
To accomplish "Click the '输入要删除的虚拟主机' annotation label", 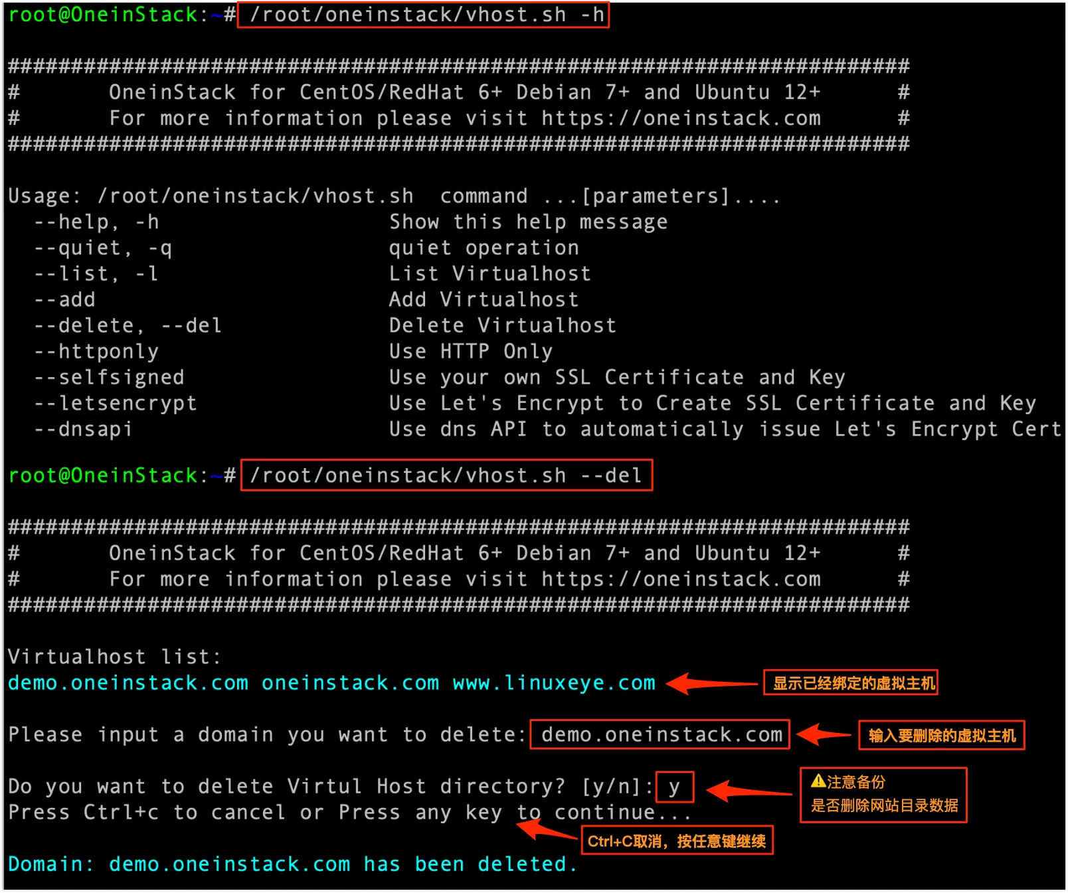I will click(x=942, y=735).
